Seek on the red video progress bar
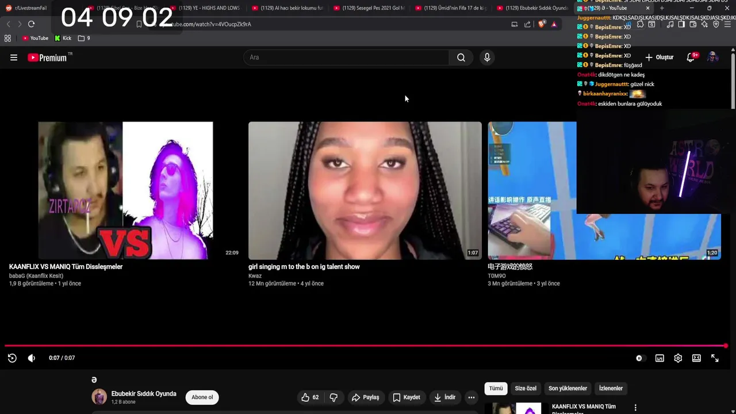Image resolution: width=736 pixels, height=414 pixels. point(366,346)
